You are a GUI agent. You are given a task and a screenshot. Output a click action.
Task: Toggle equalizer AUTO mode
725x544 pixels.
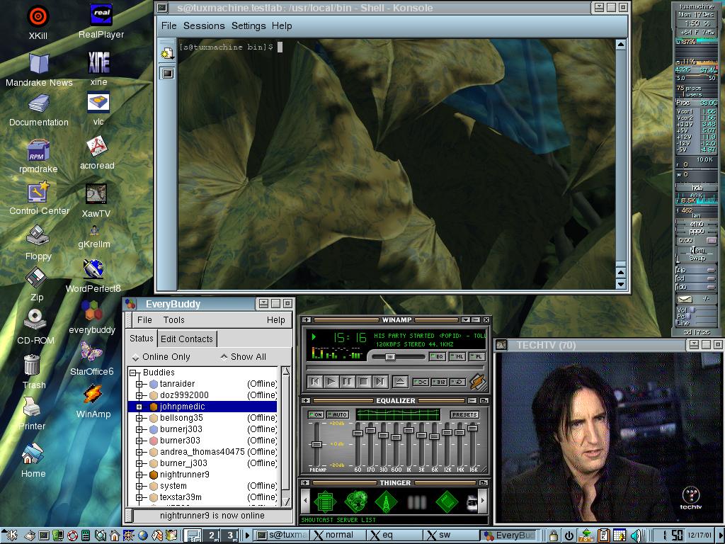point(338,414)
